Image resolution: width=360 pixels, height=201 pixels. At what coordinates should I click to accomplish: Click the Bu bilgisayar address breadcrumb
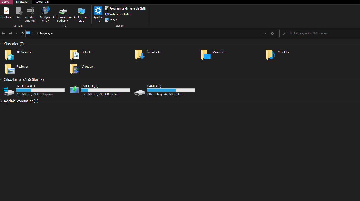click(x=44, y=33)
